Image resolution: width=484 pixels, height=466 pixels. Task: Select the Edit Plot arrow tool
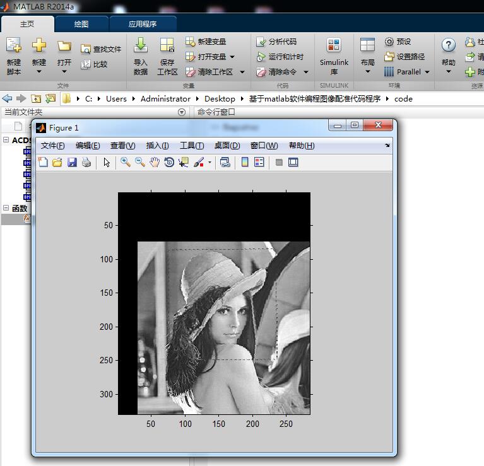tap(107, 162)
